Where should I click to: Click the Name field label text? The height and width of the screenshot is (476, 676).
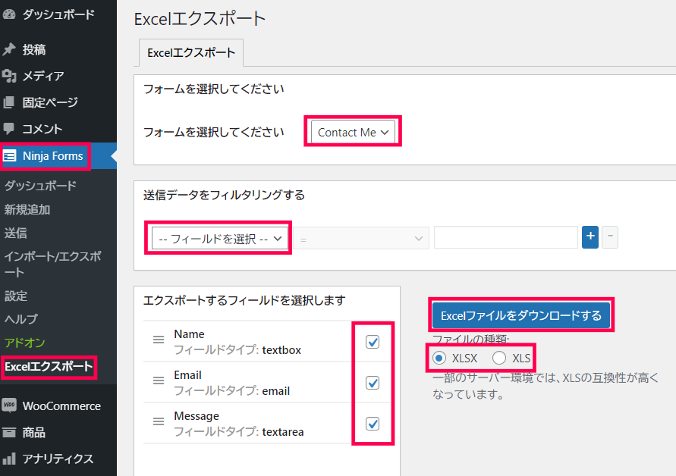point(189,334)
